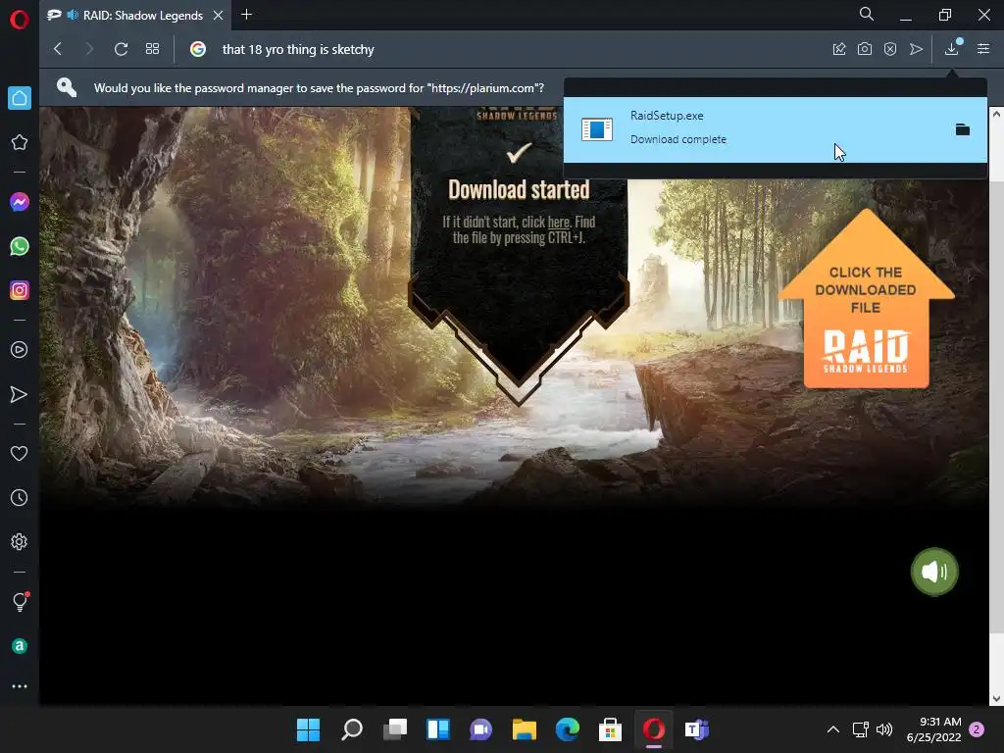Open the sidebar Home start page
The height and width of the screenshot is (753, 1004).
pos(20,98)
